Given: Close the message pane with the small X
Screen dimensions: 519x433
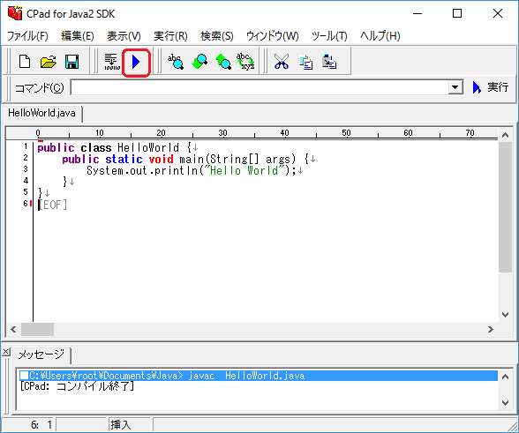Looking at the screenshot, I should [x=5, y=352].
